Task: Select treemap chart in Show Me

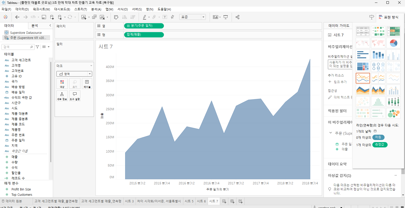Action: coord(363,66)
